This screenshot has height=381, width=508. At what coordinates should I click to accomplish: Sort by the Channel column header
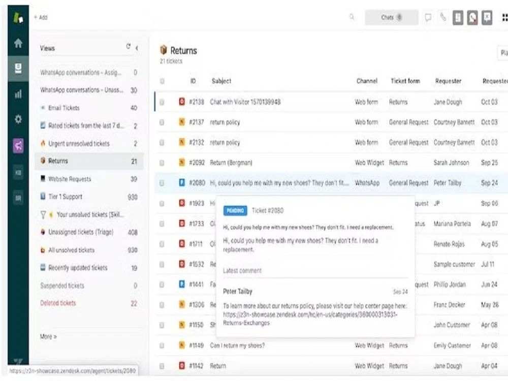coord(367,81)
